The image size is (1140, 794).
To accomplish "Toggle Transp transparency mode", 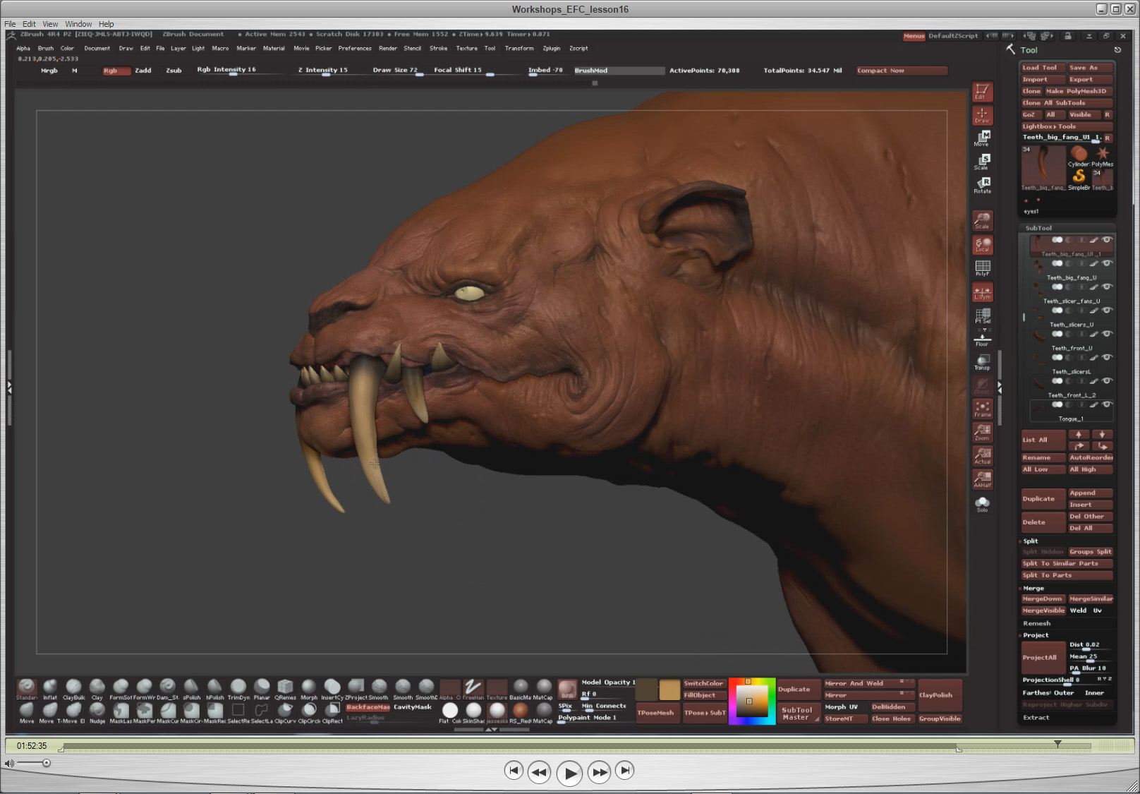I will point(982,362).
